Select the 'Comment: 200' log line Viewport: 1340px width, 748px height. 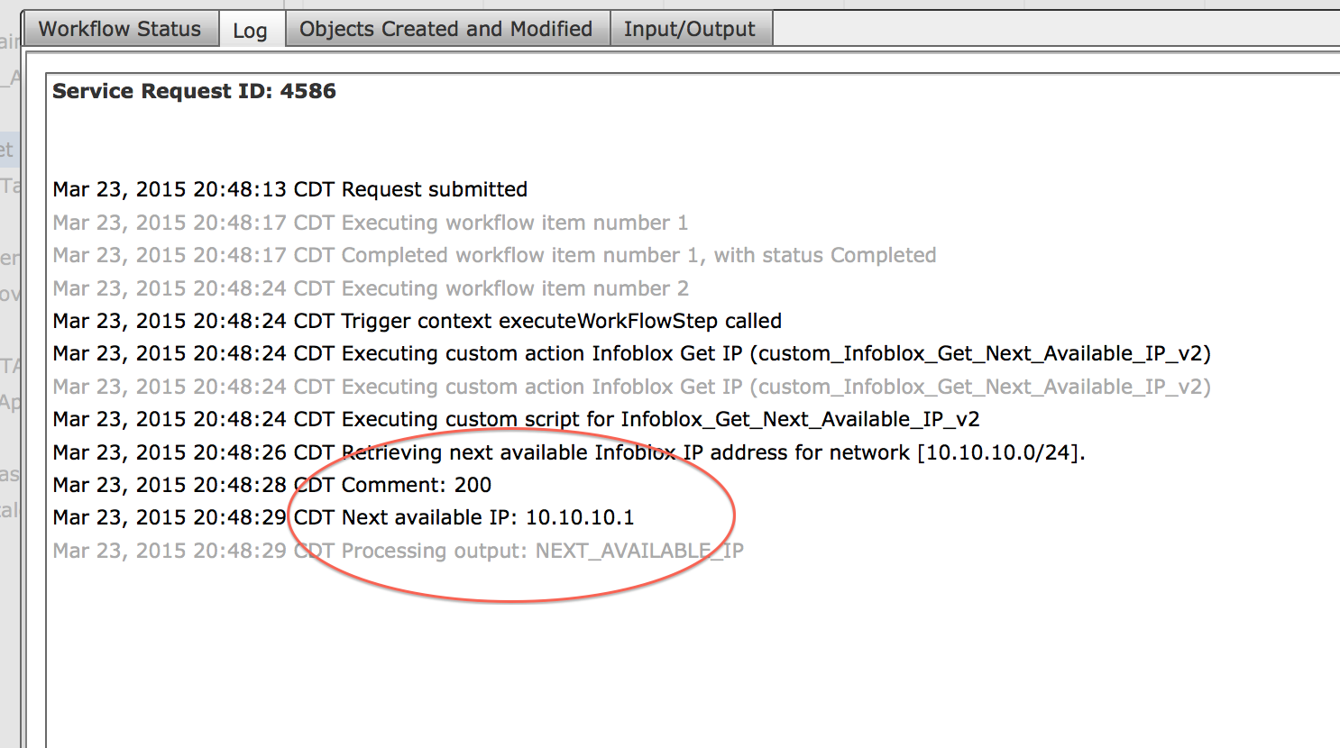coord(272,485)
